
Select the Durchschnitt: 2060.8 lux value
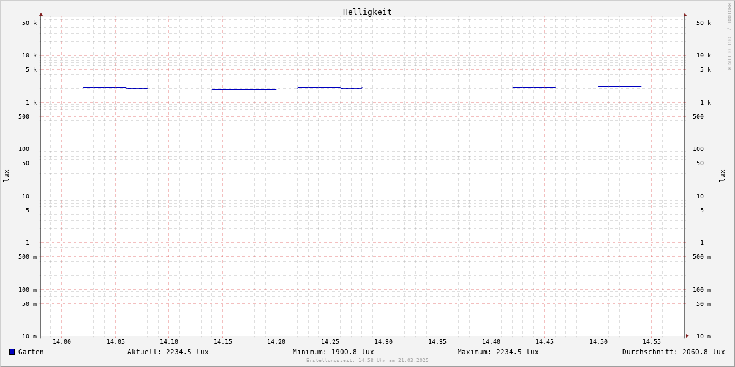point(674,352)
